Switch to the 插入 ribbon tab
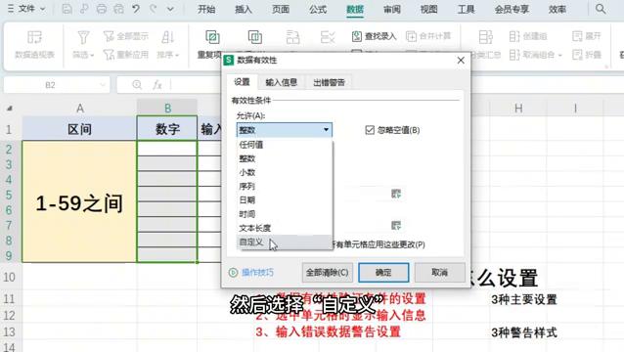The image size is (624, 352). coord(244,9)
